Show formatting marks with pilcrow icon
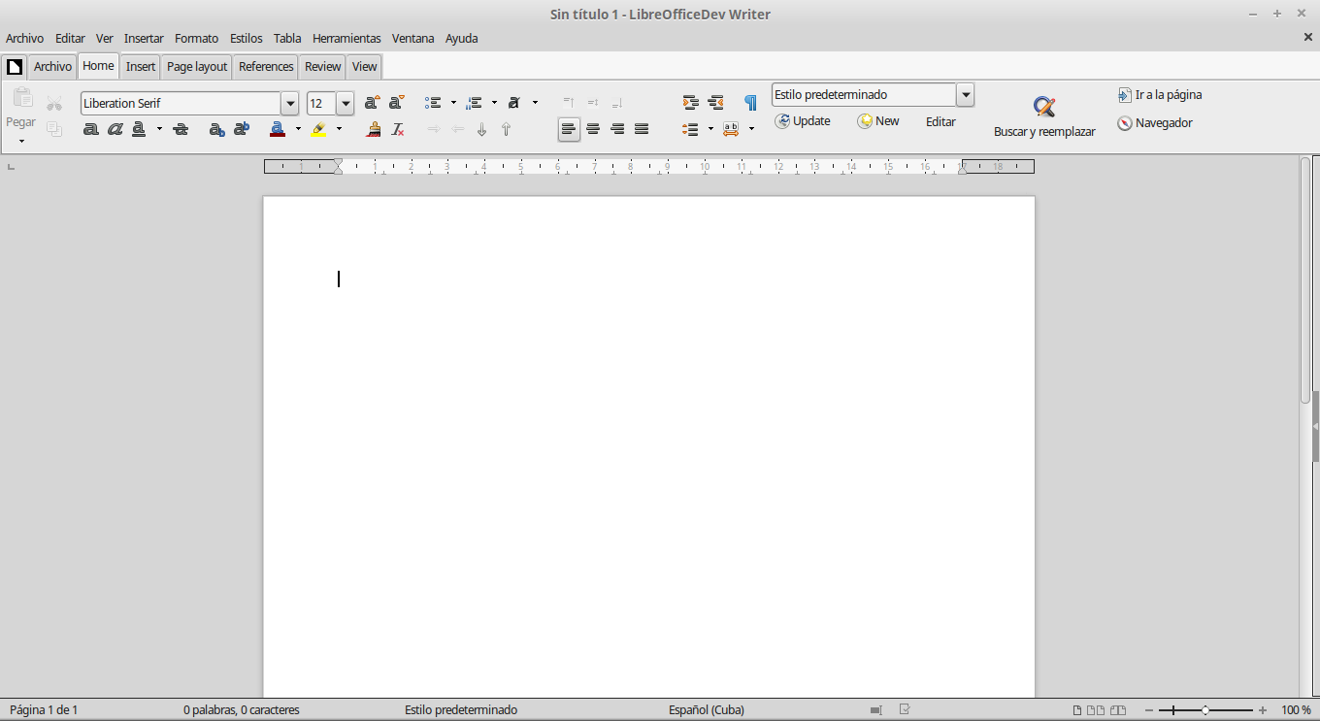The height and width of the screenshot is (721, 1320). tap(749, 102)
